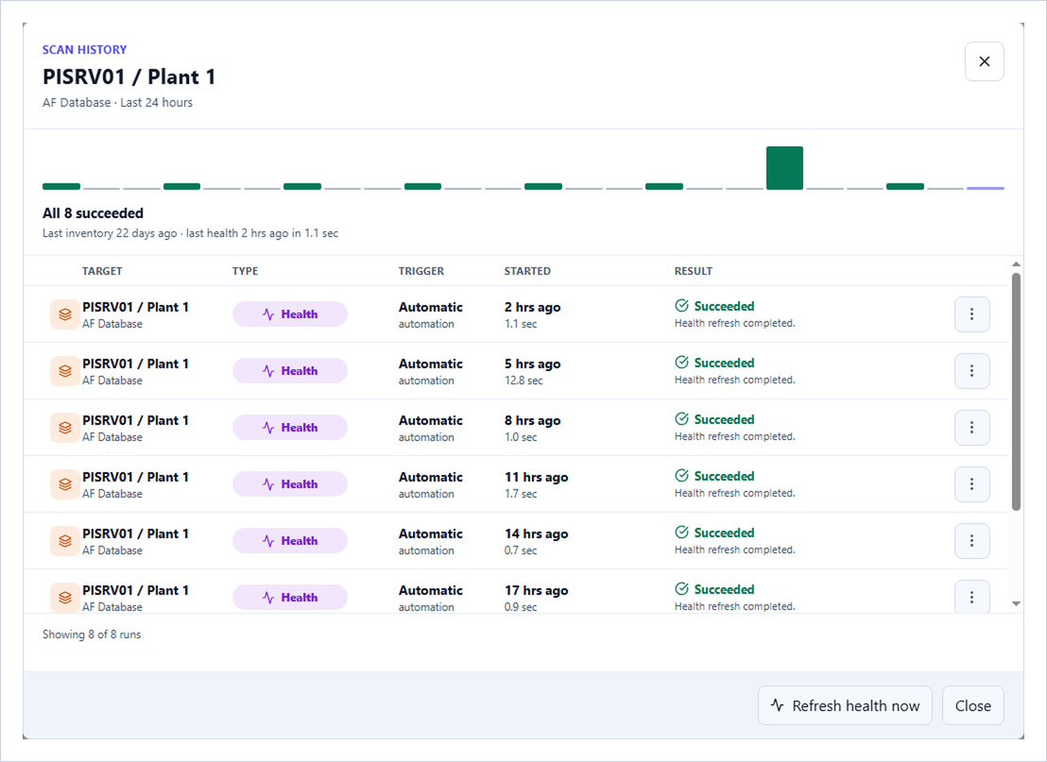Click '0.7 sec' duration text

521,550
